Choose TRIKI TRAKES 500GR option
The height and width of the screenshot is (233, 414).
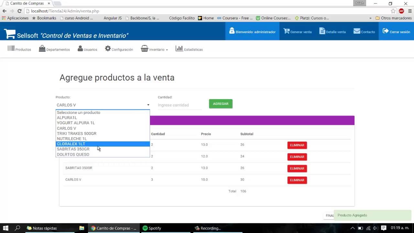click(x=103, y=133)
